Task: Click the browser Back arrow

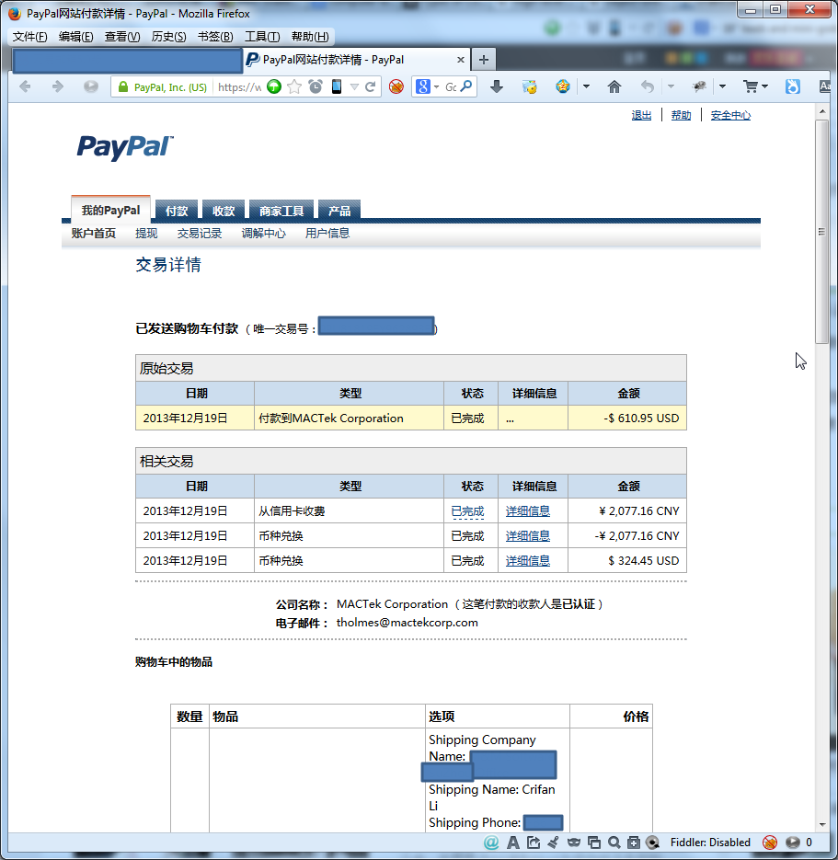Action: 25,86
